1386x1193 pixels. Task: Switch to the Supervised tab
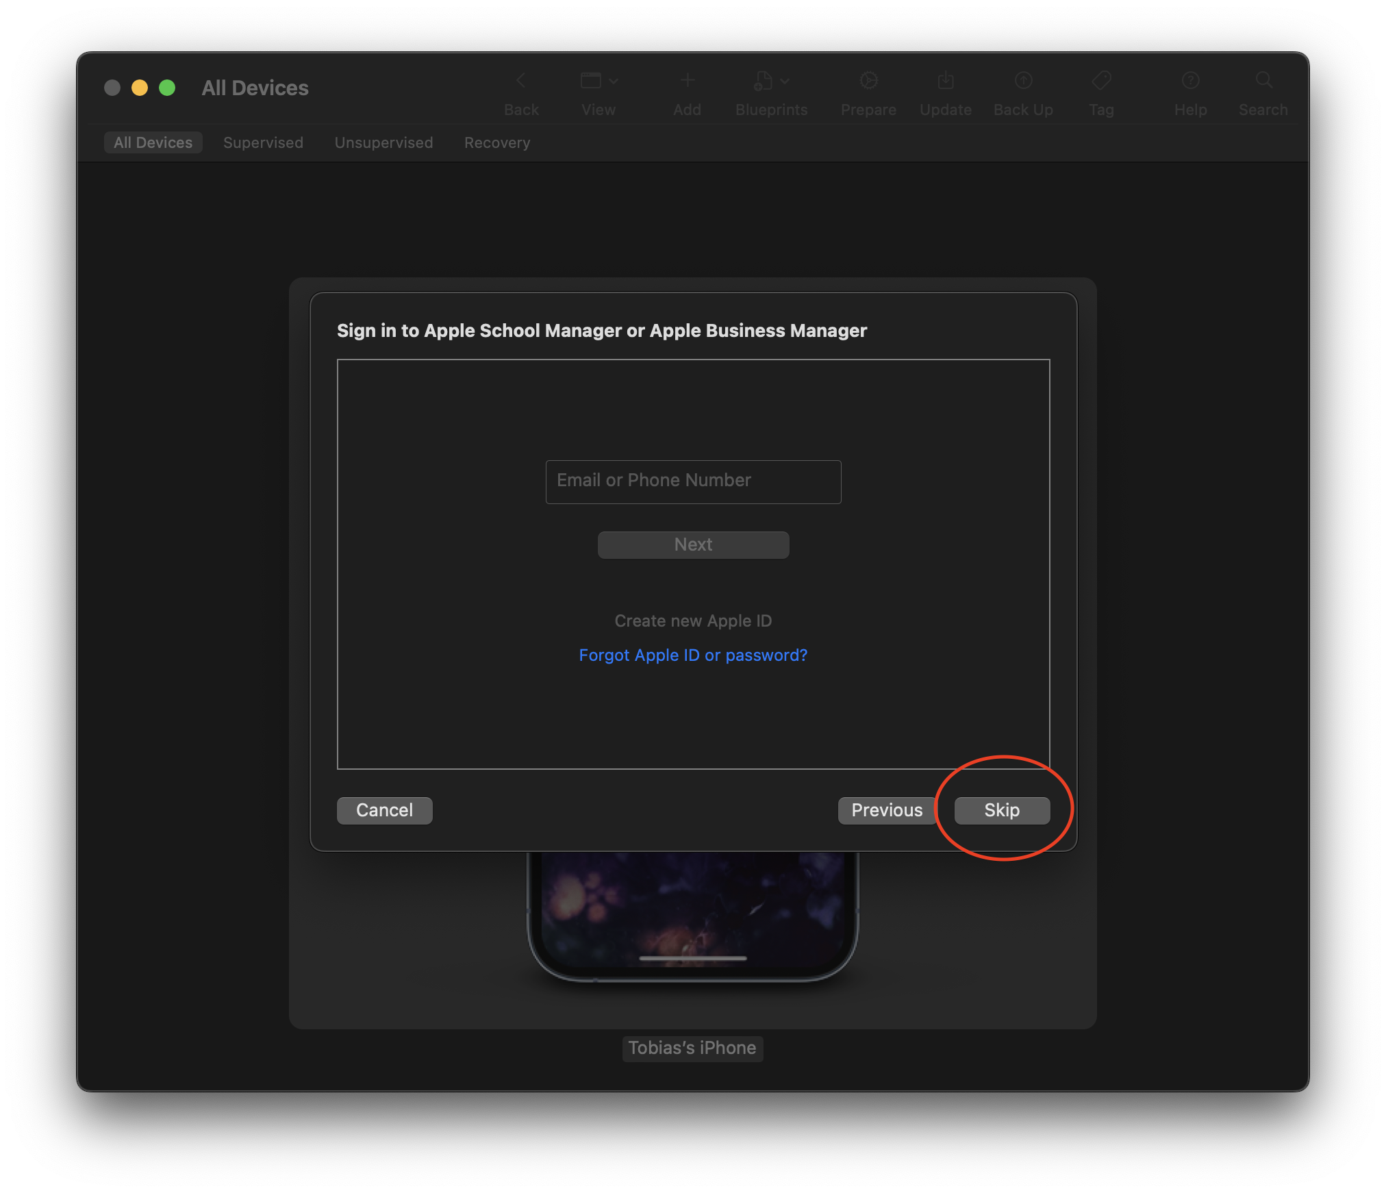tap(263, 142)
